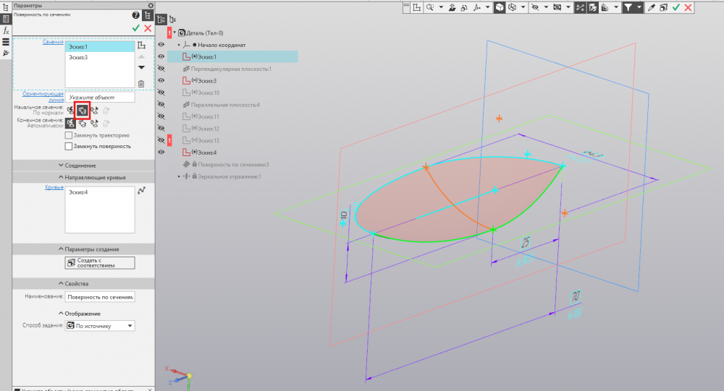Click the trash icon beside the sections list

point(141,84)
